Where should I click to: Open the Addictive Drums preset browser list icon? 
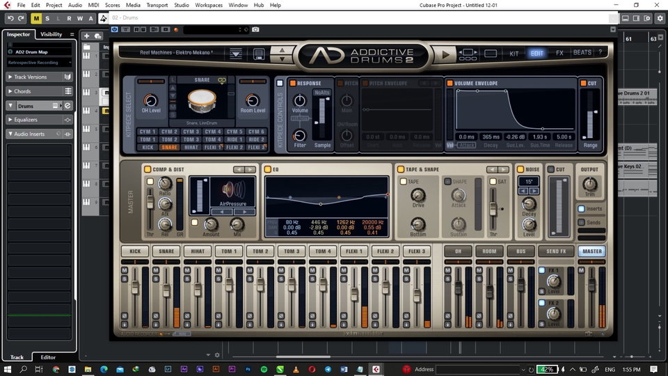[236, 54]
